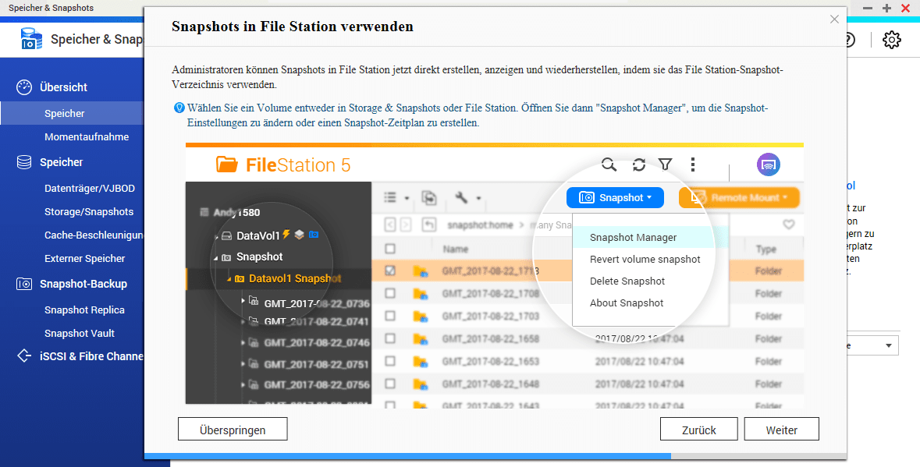920x467 pixels.
Task: Open Übersicht section in the sidebar
Action: tap(63, 87)
